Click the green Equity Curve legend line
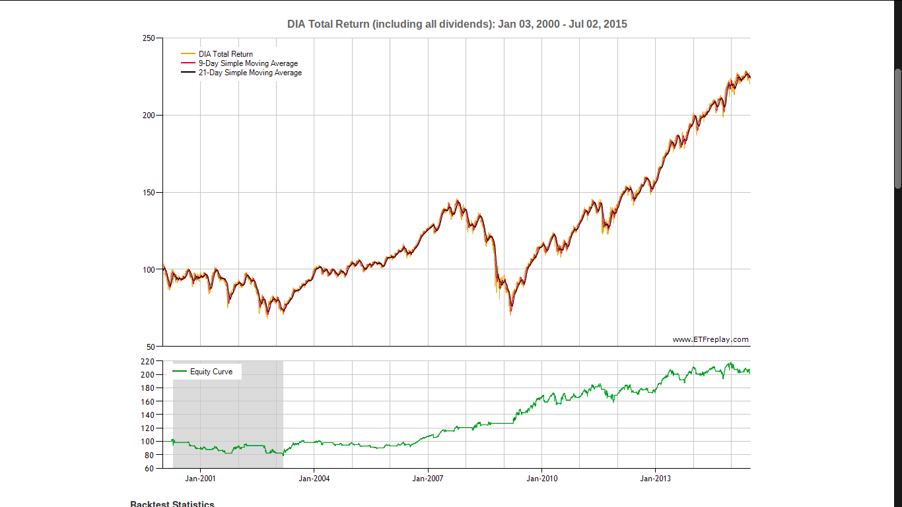Screen dimensions: 902x507 click(x=180, y=372)
